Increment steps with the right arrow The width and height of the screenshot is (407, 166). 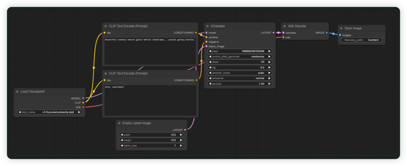pyautogui.click(x=269, y=62)
